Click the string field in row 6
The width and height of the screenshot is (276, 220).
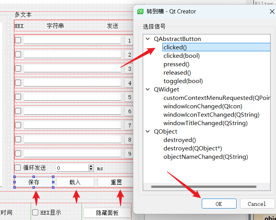pos(72,111)
